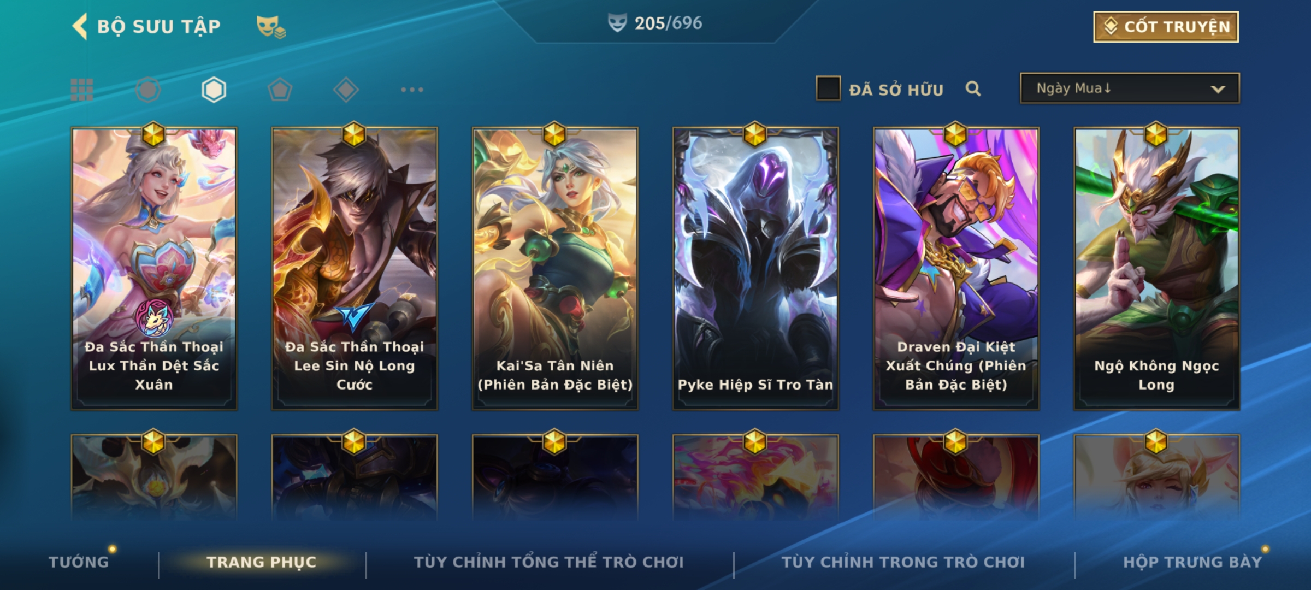
Task: Switch to the Tướng tab
Action: [x=79, y=562]
